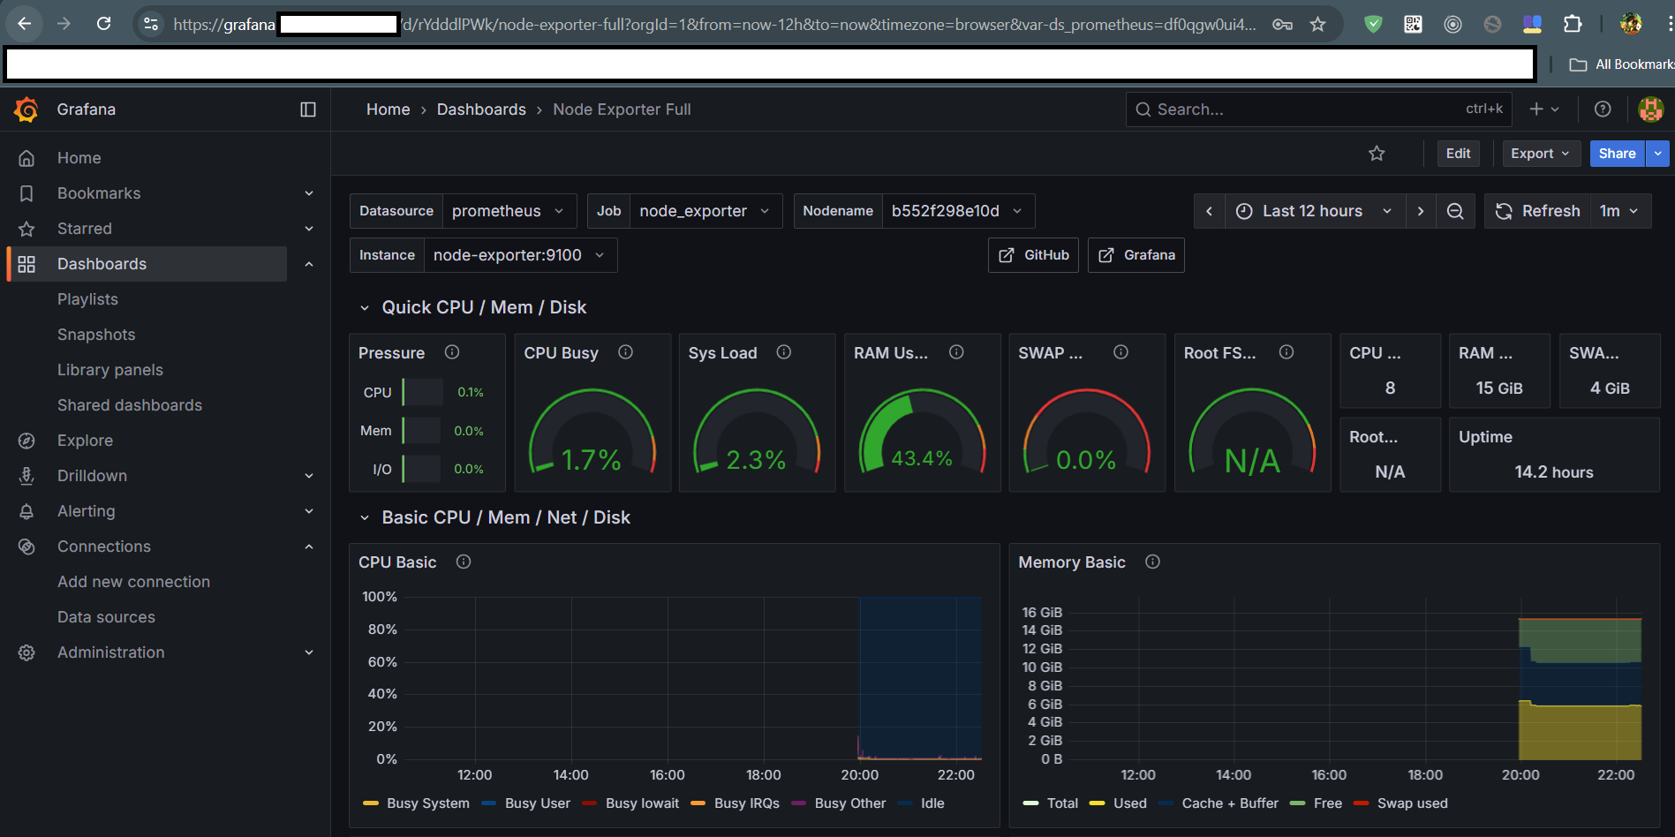Click the Share button
1675x837 pixels.
[1616, 154]
